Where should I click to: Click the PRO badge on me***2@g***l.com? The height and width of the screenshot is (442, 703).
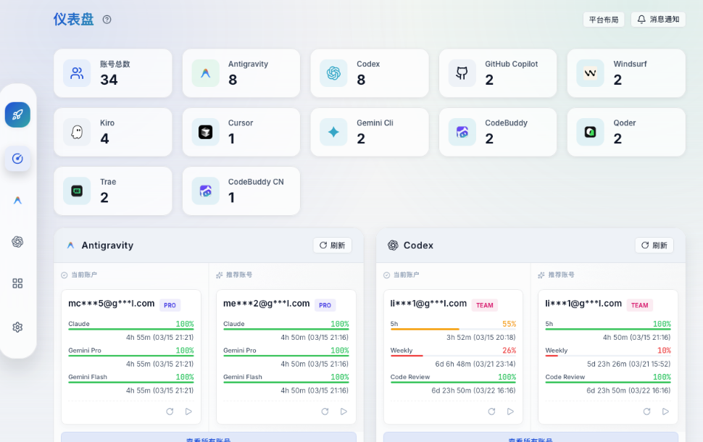click(325, 305)
